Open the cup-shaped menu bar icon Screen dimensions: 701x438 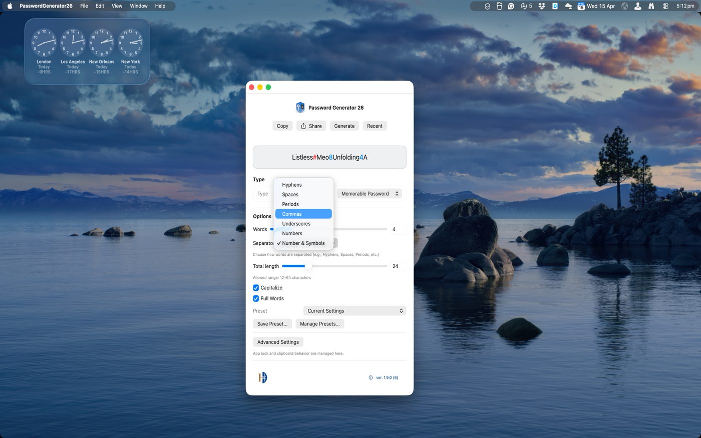coord(499,6)
